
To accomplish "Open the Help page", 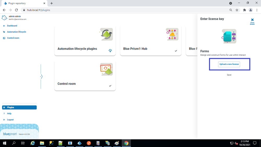I will [9, 114].
